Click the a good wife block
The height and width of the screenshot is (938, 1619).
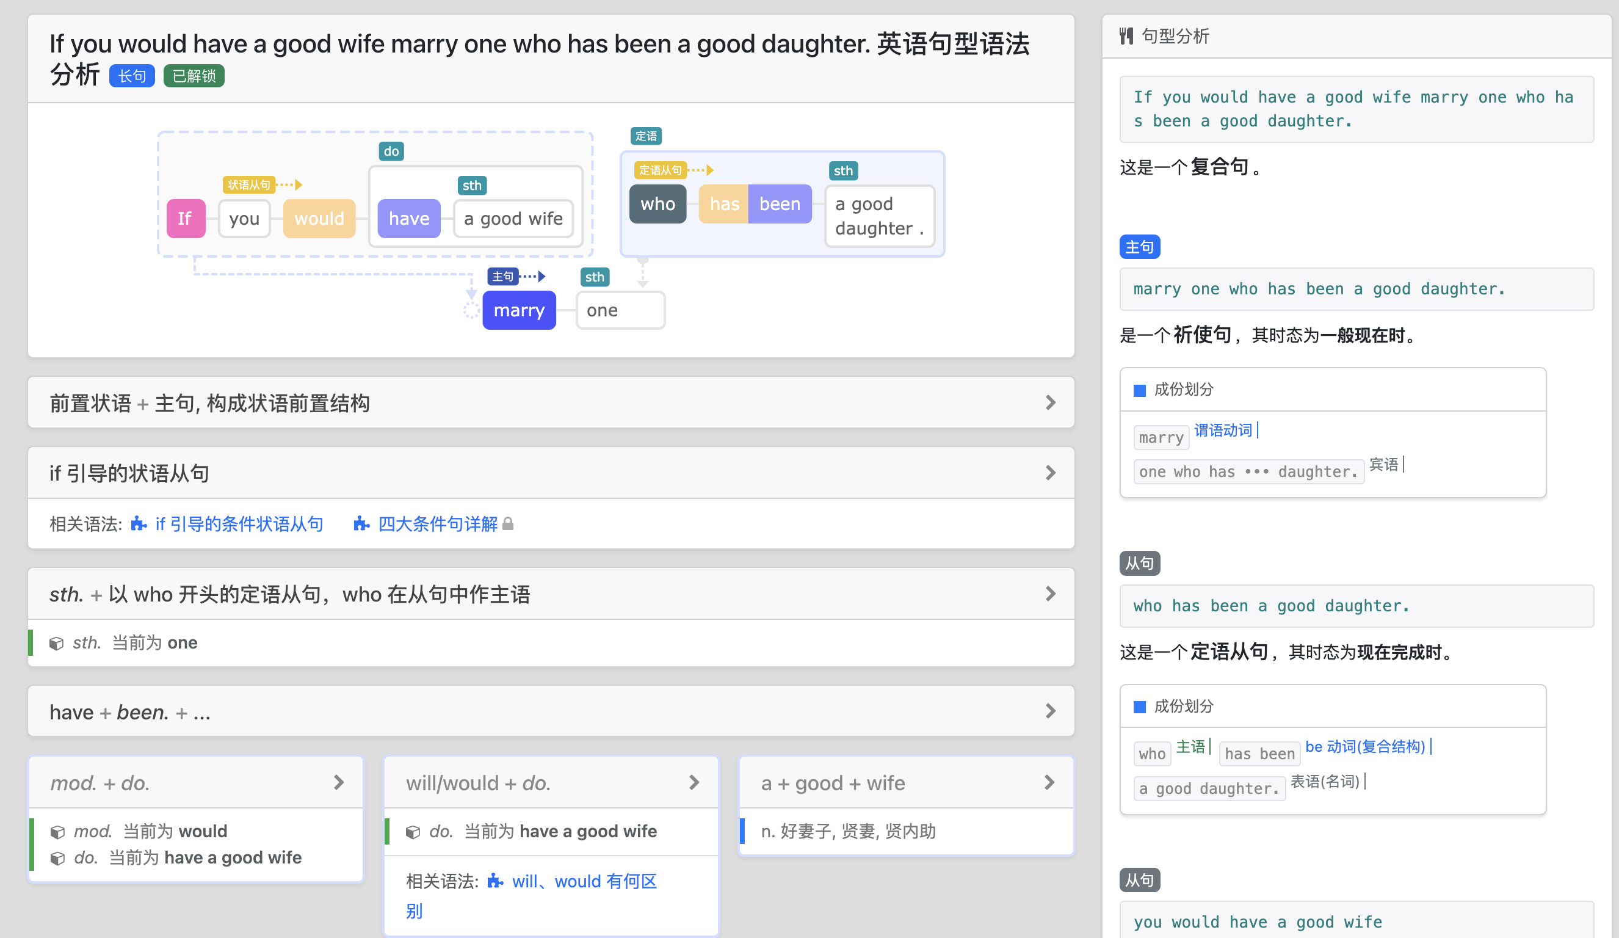(x=513, y=219)
